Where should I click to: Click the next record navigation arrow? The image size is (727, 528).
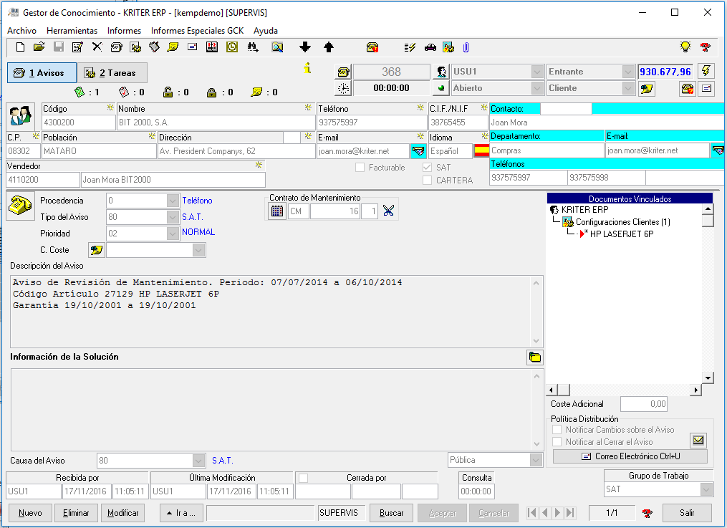tap(558, 513)
